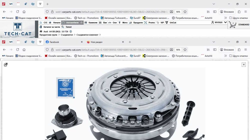250x140 pixels.
Task: Expand the Автомобили dropdown arrow
Action: (81, 23)
